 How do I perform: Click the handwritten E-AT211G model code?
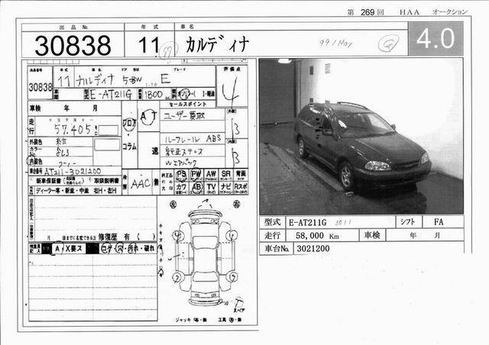(x=112, y=95)
